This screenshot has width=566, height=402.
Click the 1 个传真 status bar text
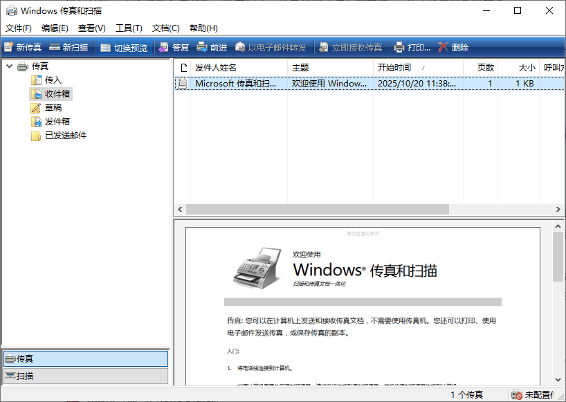pos(466,395)
